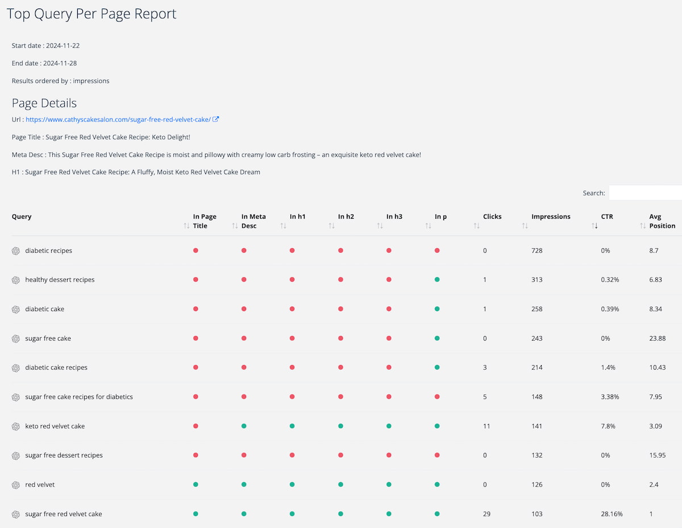Click the Meta Desc line text
Viewport: 682px width, 528px height.
(x=217, y=155)
